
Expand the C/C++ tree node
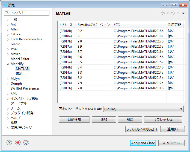tap(8, 35)
